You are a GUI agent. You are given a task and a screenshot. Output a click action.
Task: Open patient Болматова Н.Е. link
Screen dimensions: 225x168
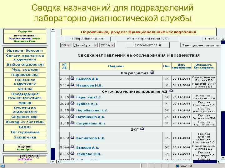(x=91, y=138)
